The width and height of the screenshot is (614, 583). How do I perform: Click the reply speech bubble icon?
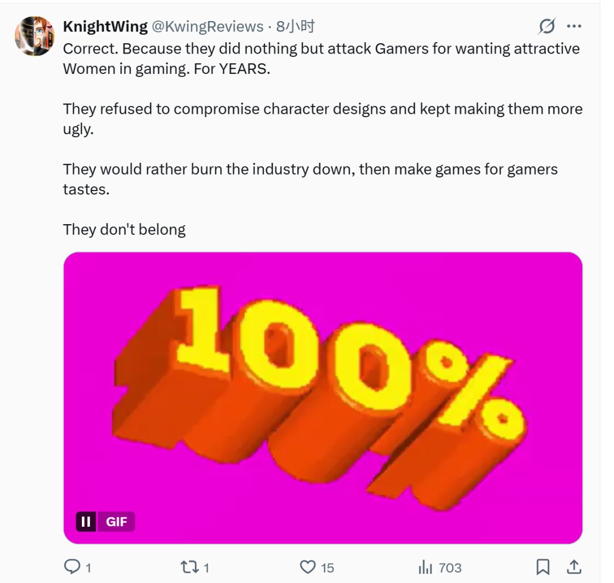coord(72,567)
